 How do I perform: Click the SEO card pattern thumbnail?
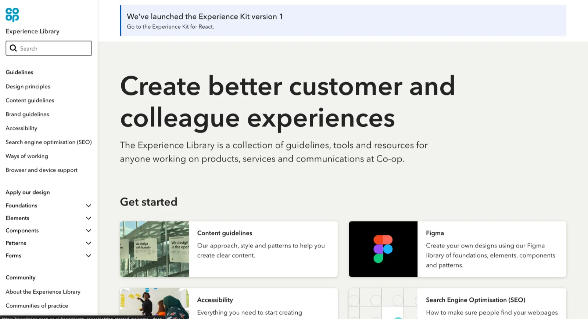click(383, 303)
